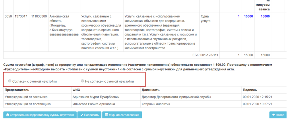Select the 1373647 identifier cell
Viewport: 289px width, 123px height.
click(21, 17)
